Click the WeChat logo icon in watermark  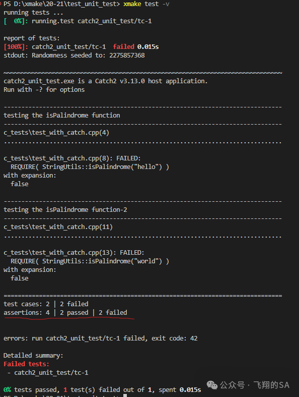[x=212, y=385]
